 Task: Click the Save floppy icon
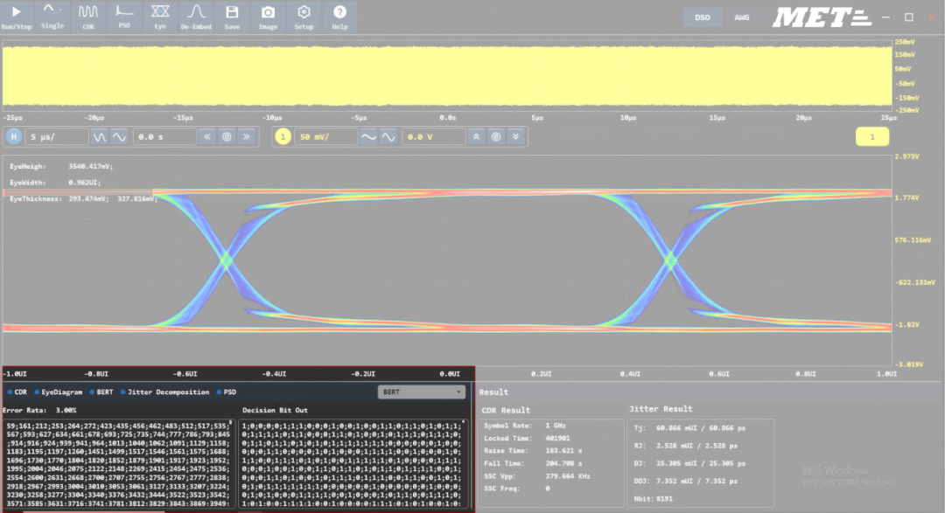pyautogui.click(x=232, y=12)
